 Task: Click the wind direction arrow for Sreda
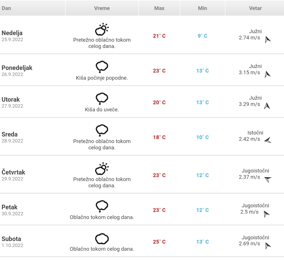coord(268,140)
